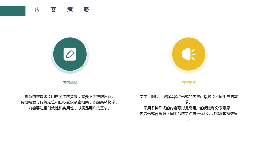Click the character 内 in the title

[x=37, y=10]
